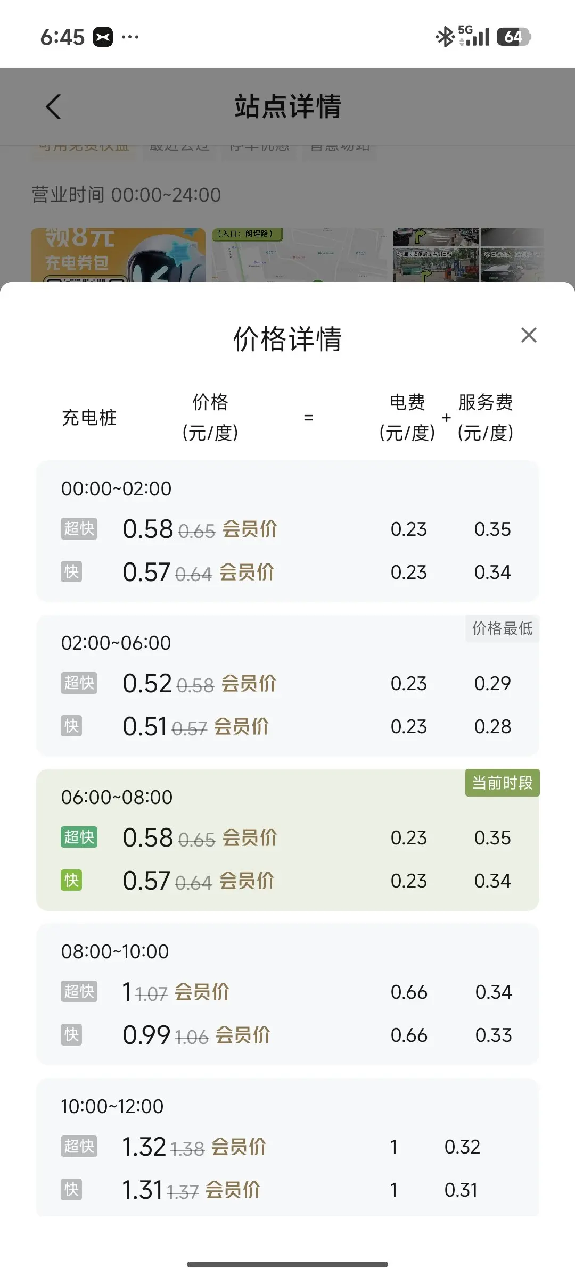This screenshot has height=1277, width=575.
Task: Tap the Bluetooth icon in status bar
Action: [445, 37]
